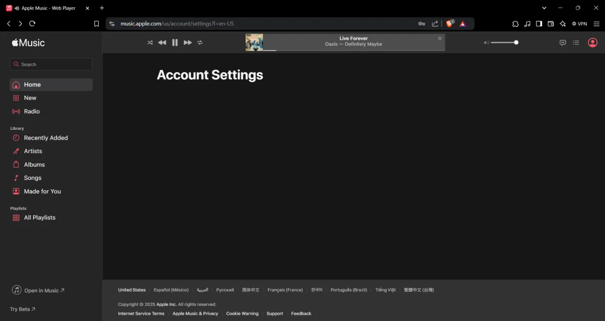Viewport: 605px width, 321px height.
Task: Toggle the VPN button
Action: pyautogui.click(x=579, y=24)
